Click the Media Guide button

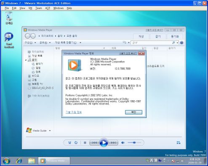37,131
